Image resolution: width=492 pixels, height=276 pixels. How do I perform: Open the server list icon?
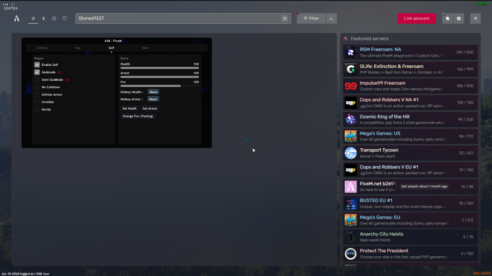(x=33, y=18)
